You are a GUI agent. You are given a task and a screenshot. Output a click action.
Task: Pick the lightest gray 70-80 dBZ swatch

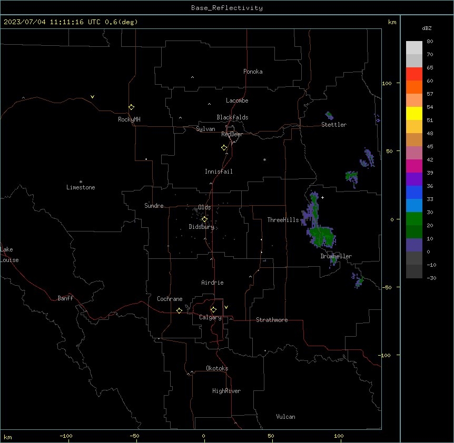414,48
